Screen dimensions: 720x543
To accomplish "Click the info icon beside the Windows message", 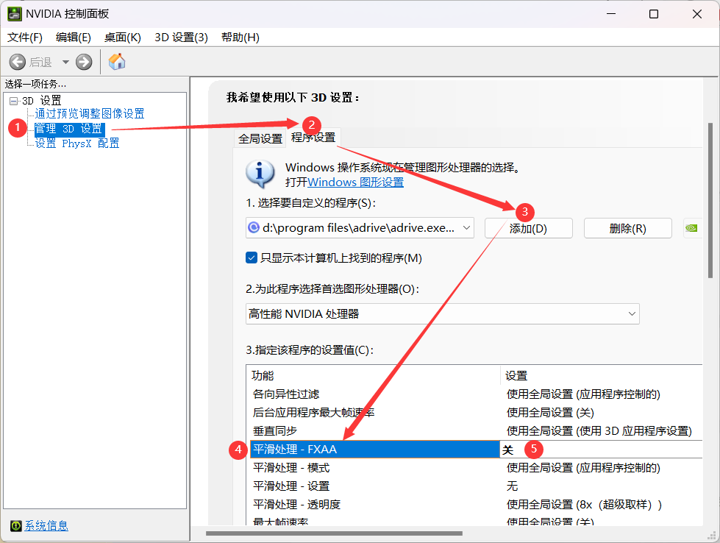I will click(260, 174).
